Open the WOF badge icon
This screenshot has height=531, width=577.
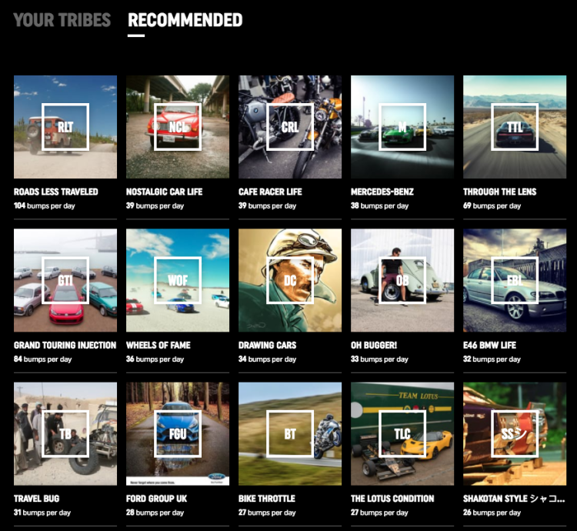click(178, 280)
